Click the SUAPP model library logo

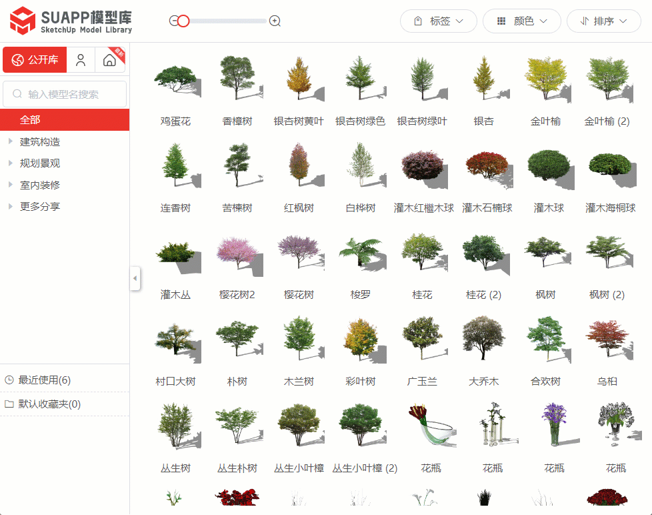[x=71, y=21]
